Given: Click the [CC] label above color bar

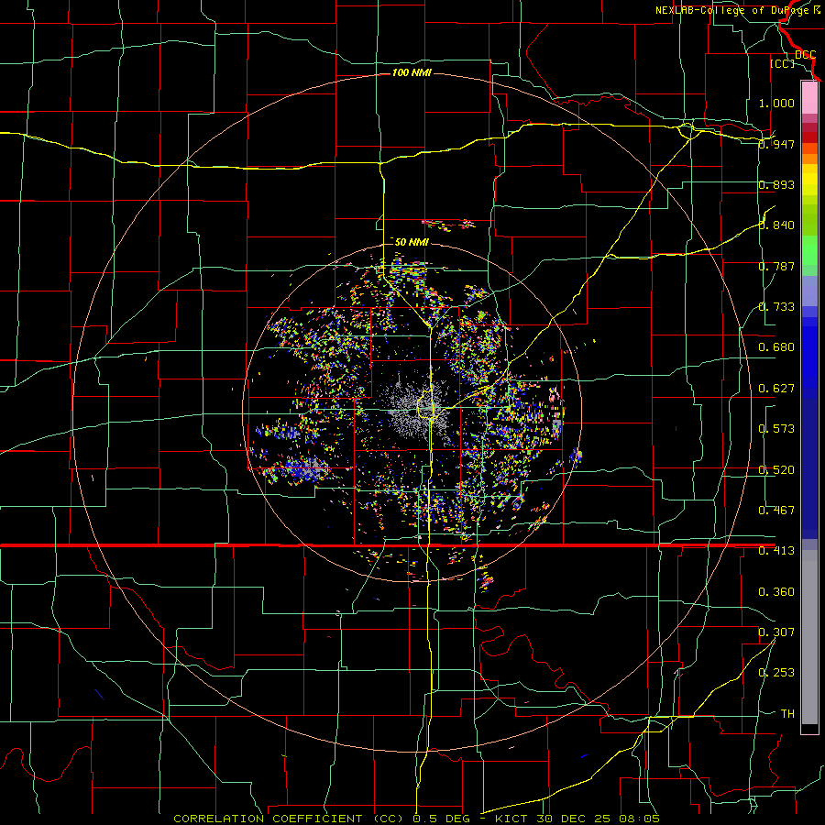Looking at the screenshot, I should pos(782,63).
